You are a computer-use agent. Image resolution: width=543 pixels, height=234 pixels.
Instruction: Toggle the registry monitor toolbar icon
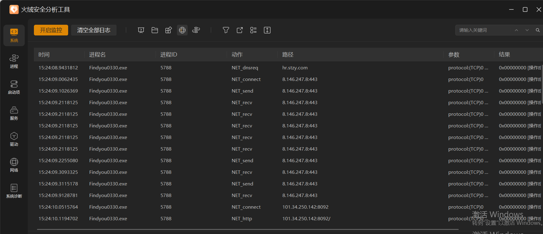pos(168,30)
